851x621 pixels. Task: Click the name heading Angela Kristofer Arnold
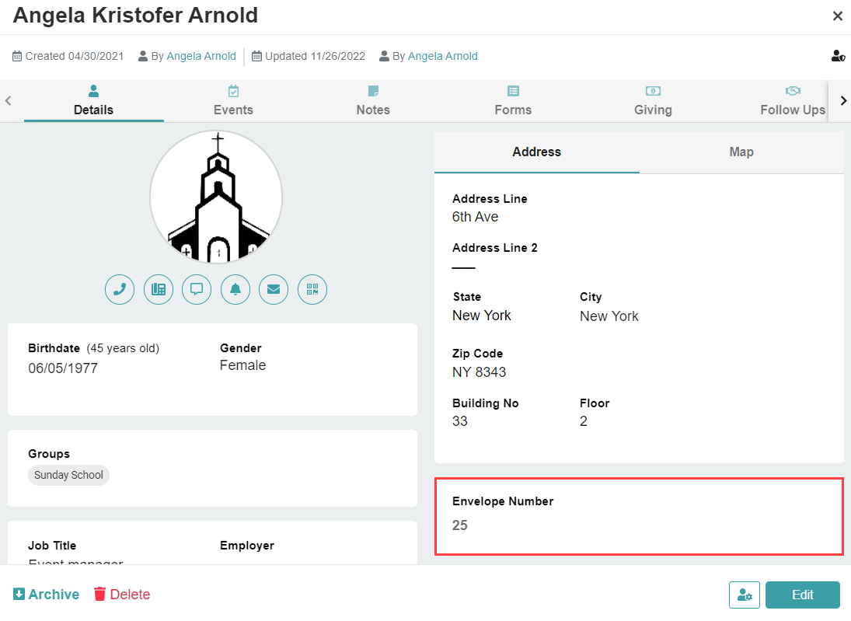[x=136, y=16]
